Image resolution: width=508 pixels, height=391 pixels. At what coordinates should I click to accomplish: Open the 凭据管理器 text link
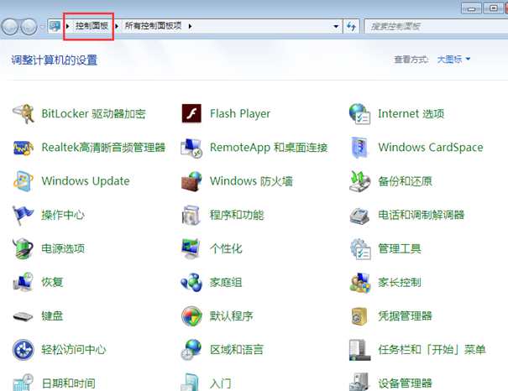405,316
